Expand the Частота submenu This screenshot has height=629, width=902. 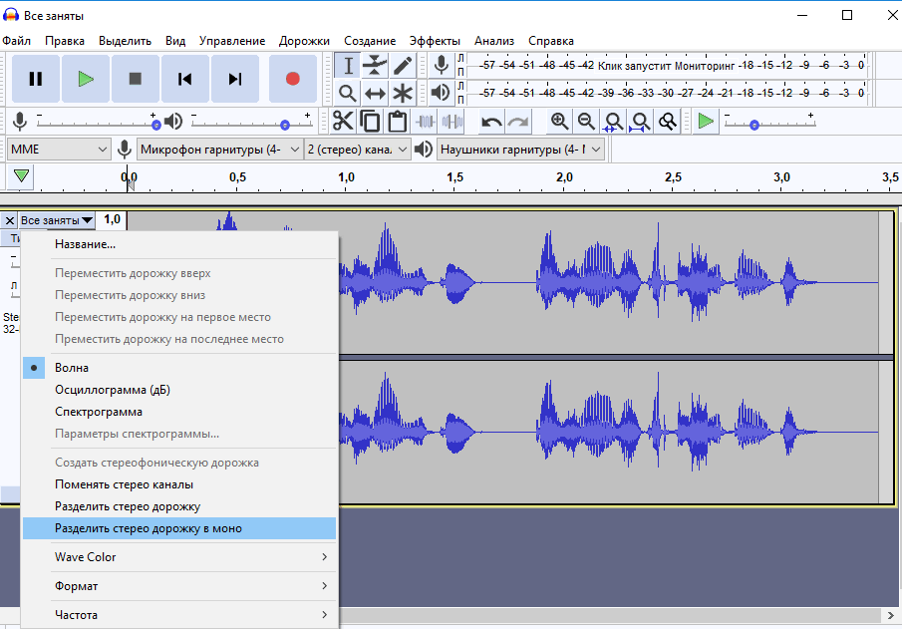pos(179,615)
